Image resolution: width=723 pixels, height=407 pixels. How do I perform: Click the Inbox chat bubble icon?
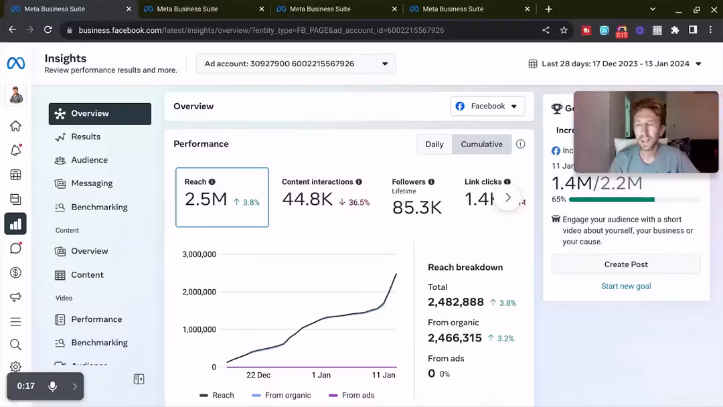[x=15, y=248]
